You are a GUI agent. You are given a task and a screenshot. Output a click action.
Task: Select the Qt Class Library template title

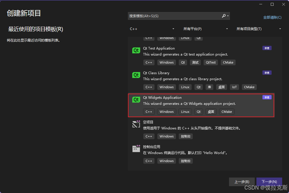tap(156, 73)
